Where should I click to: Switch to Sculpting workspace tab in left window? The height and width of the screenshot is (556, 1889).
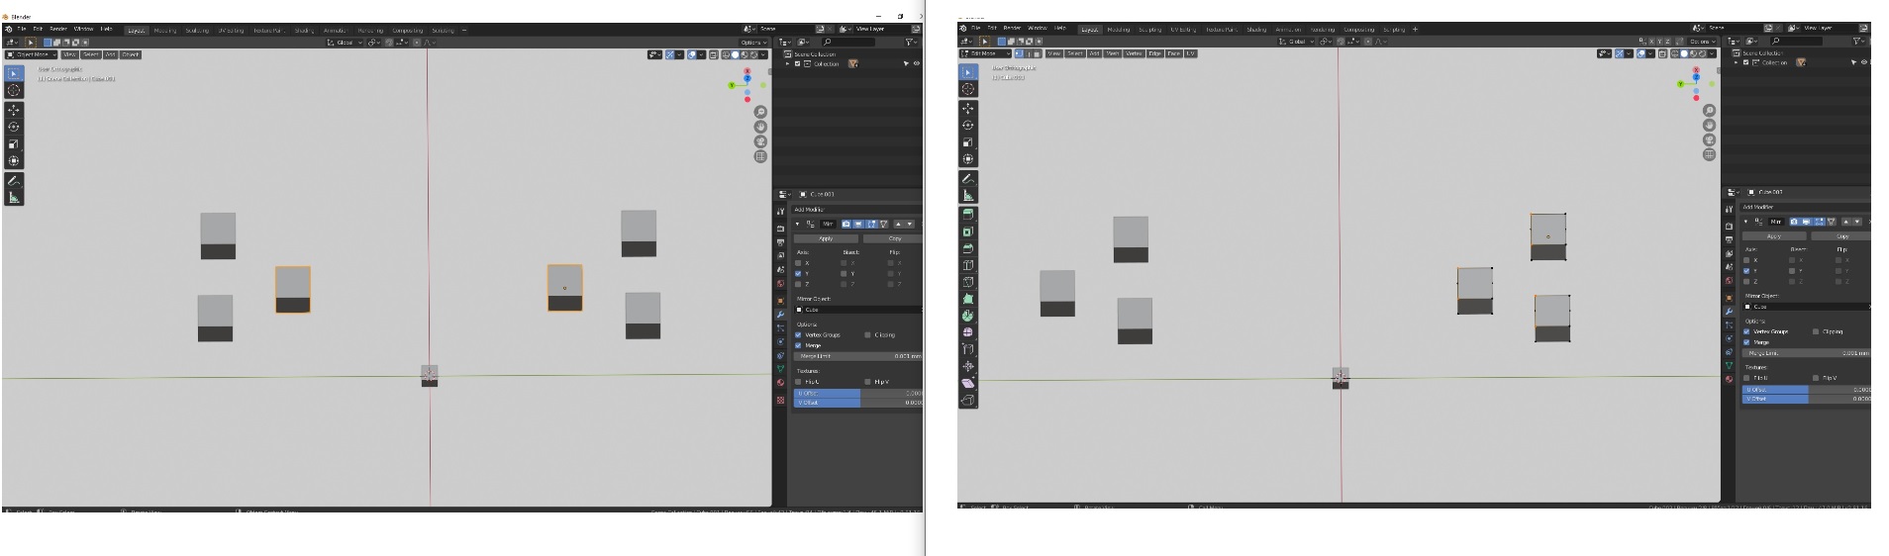point(197,31)
